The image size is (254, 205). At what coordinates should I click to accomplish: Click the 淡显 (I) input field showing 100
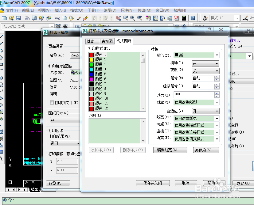pyautogui.click(x=194, y=95)
